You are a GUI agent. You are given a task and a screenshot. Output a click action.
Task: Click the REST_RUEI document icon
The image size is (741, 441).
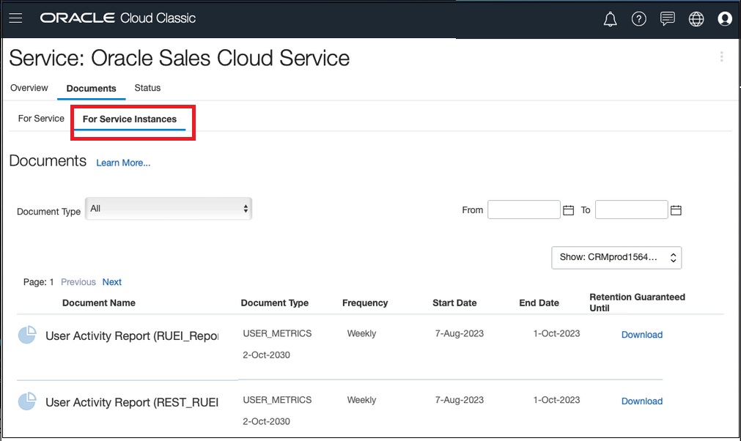click(x=26, y=401)
